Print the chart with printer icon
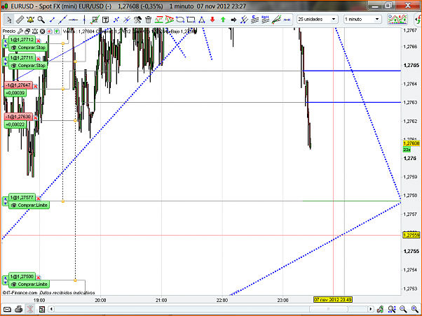 tap(18, 309)
